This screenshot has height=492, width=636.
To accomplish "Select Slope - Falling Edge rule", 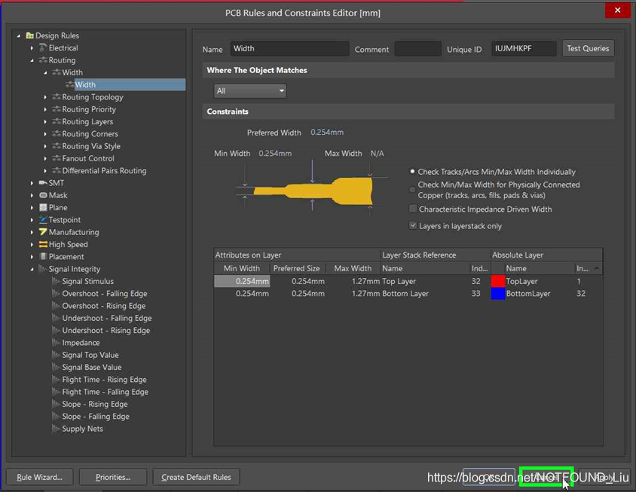I will click(x=96, y=417).
